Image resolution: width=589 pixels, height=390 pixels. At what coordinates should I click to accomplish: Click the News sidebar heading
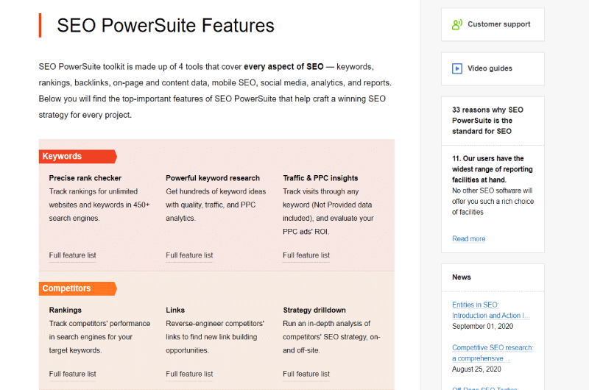tap(462, 277)
